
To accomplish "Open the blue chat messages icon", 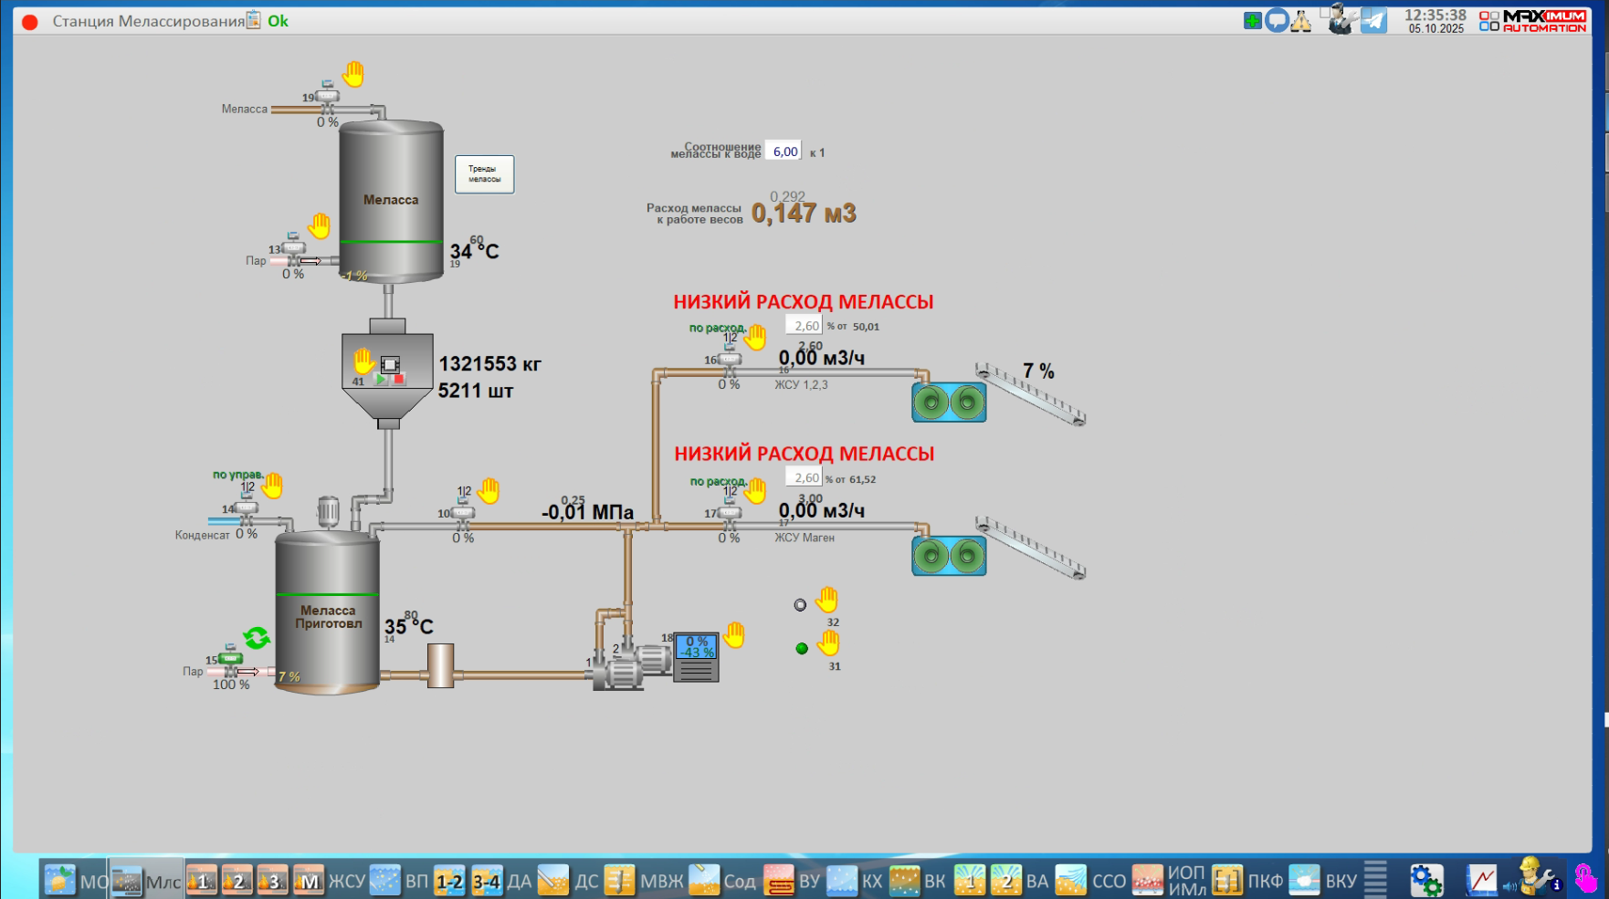I will tap(1277, 20).
